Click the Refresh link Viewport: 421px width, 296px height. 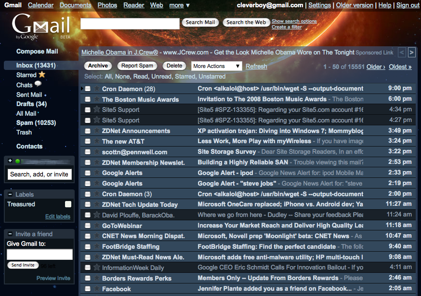pyautogui.click(x=256, y=67)
